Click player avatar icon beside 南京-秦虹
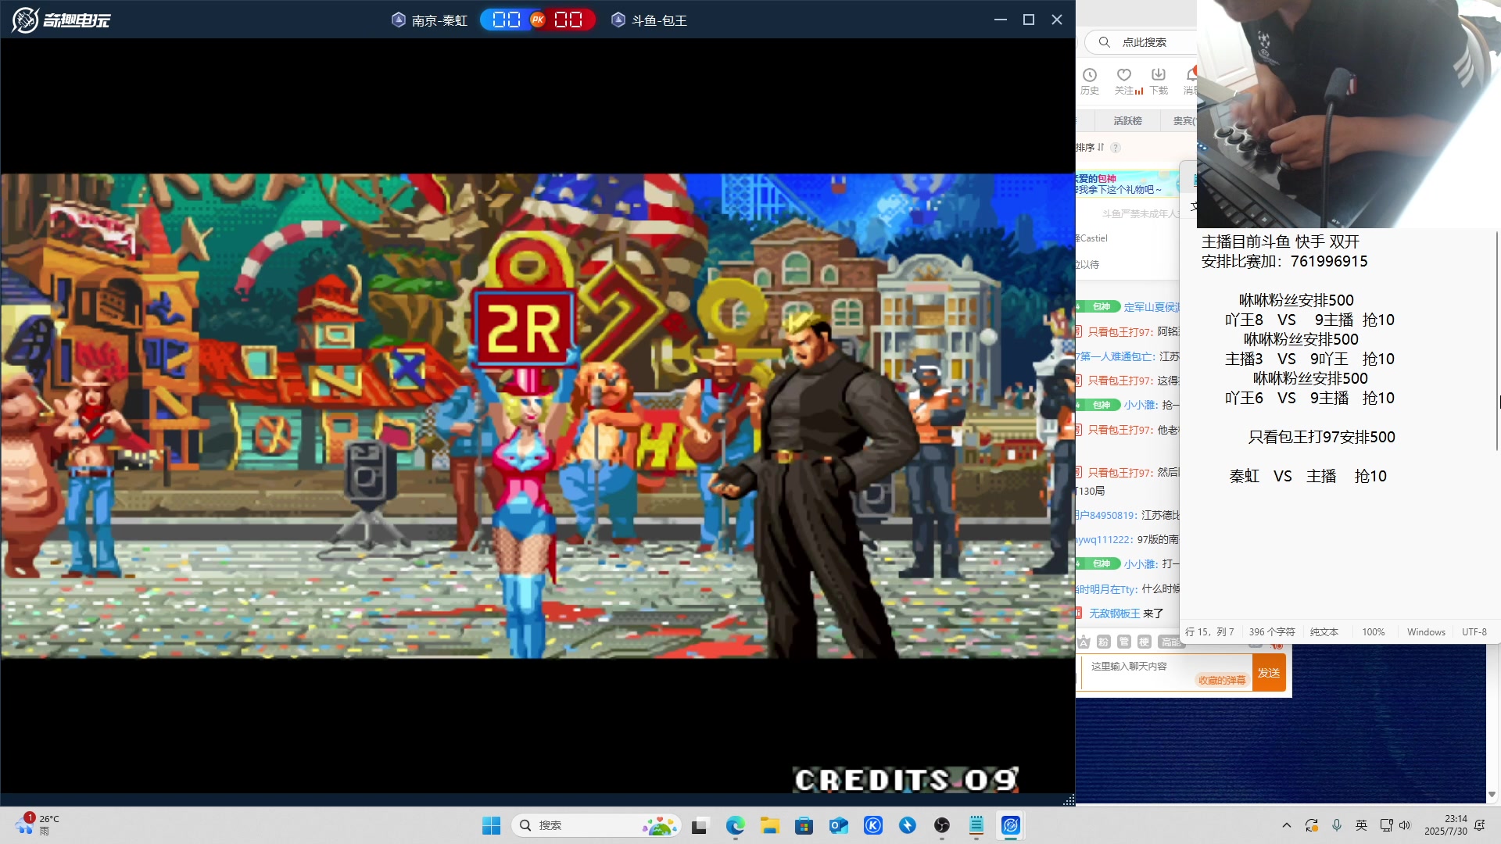The image size is (1501, 844). pos(398,20)
